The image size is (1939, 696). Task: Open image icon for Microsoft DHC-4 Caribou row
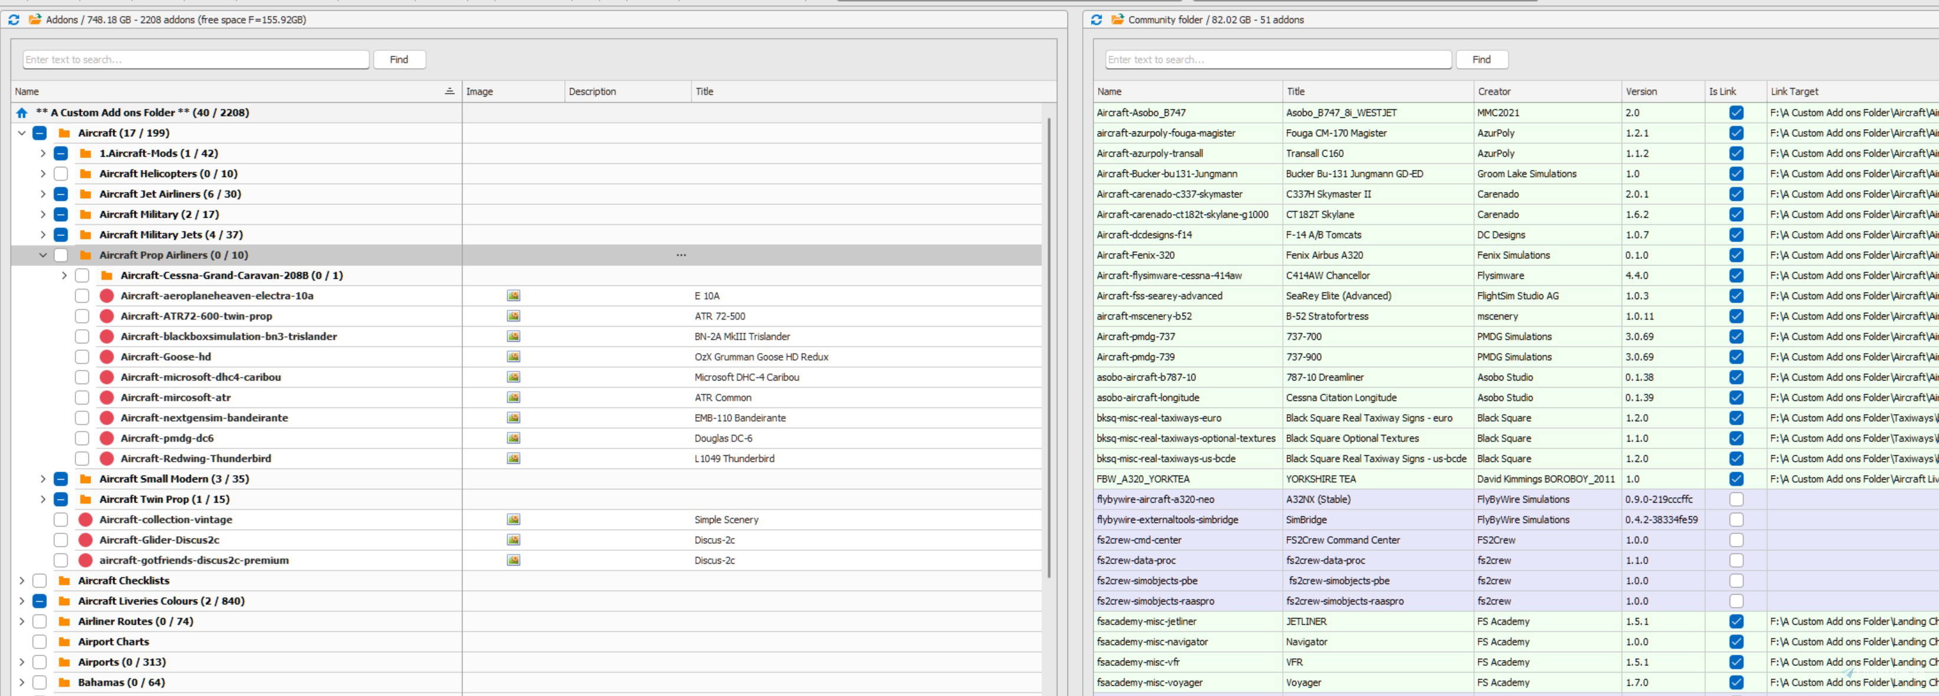click(x=513, y=377)
